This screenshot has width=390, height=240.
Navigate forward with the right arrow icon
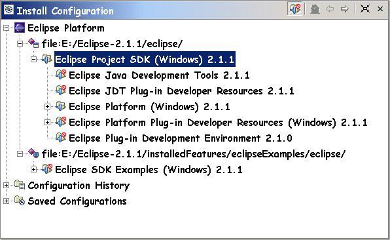345,9
